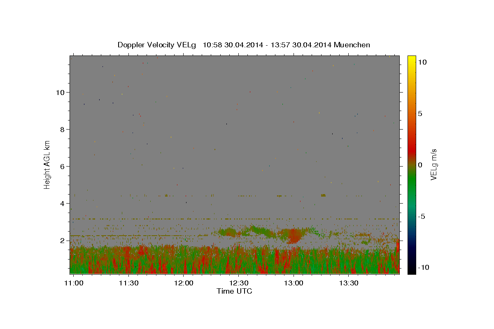494x329 pixels.
Task: Click the colorbar value 10 label
Action: (x=422, y=62)
